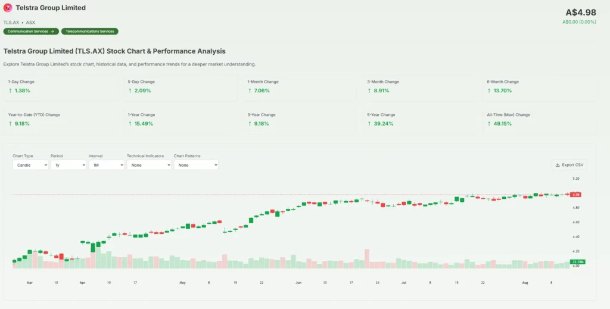
Task: Click the green 22.78M volume label
Action: [x=577, y=262]
